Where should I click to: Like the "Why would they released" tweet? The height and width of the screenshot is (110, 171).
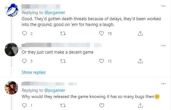102,105
